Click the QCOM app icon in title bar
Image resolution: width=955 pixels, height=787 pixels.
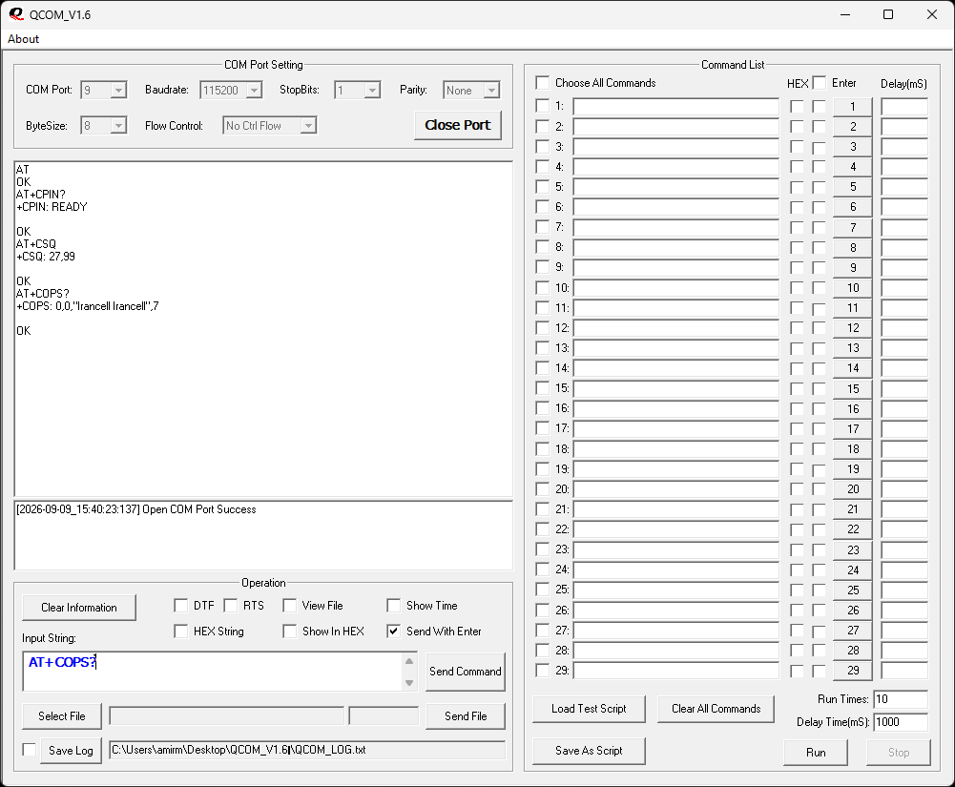pyautogui.click(x=16, y=14)
